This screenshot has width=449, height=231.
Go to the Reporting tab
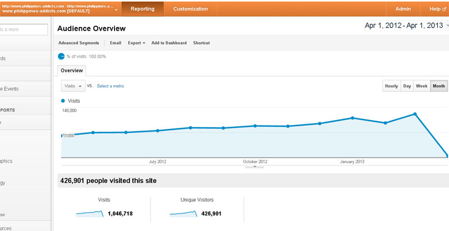click(x=143, y=9)
